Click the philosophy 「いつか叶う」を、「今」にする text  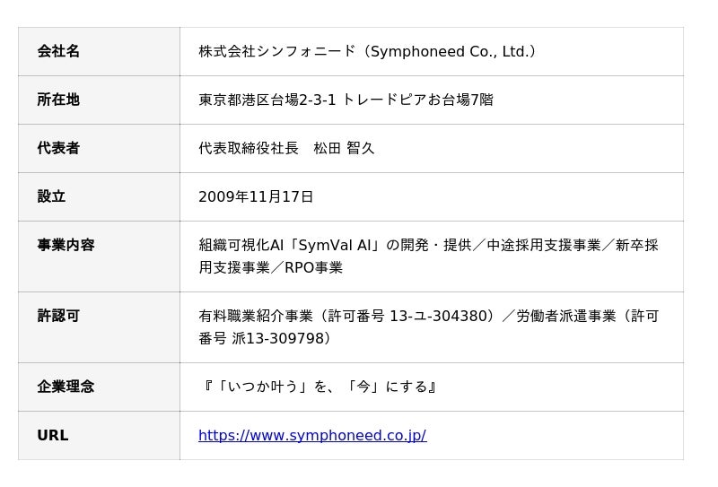point(319,387)
